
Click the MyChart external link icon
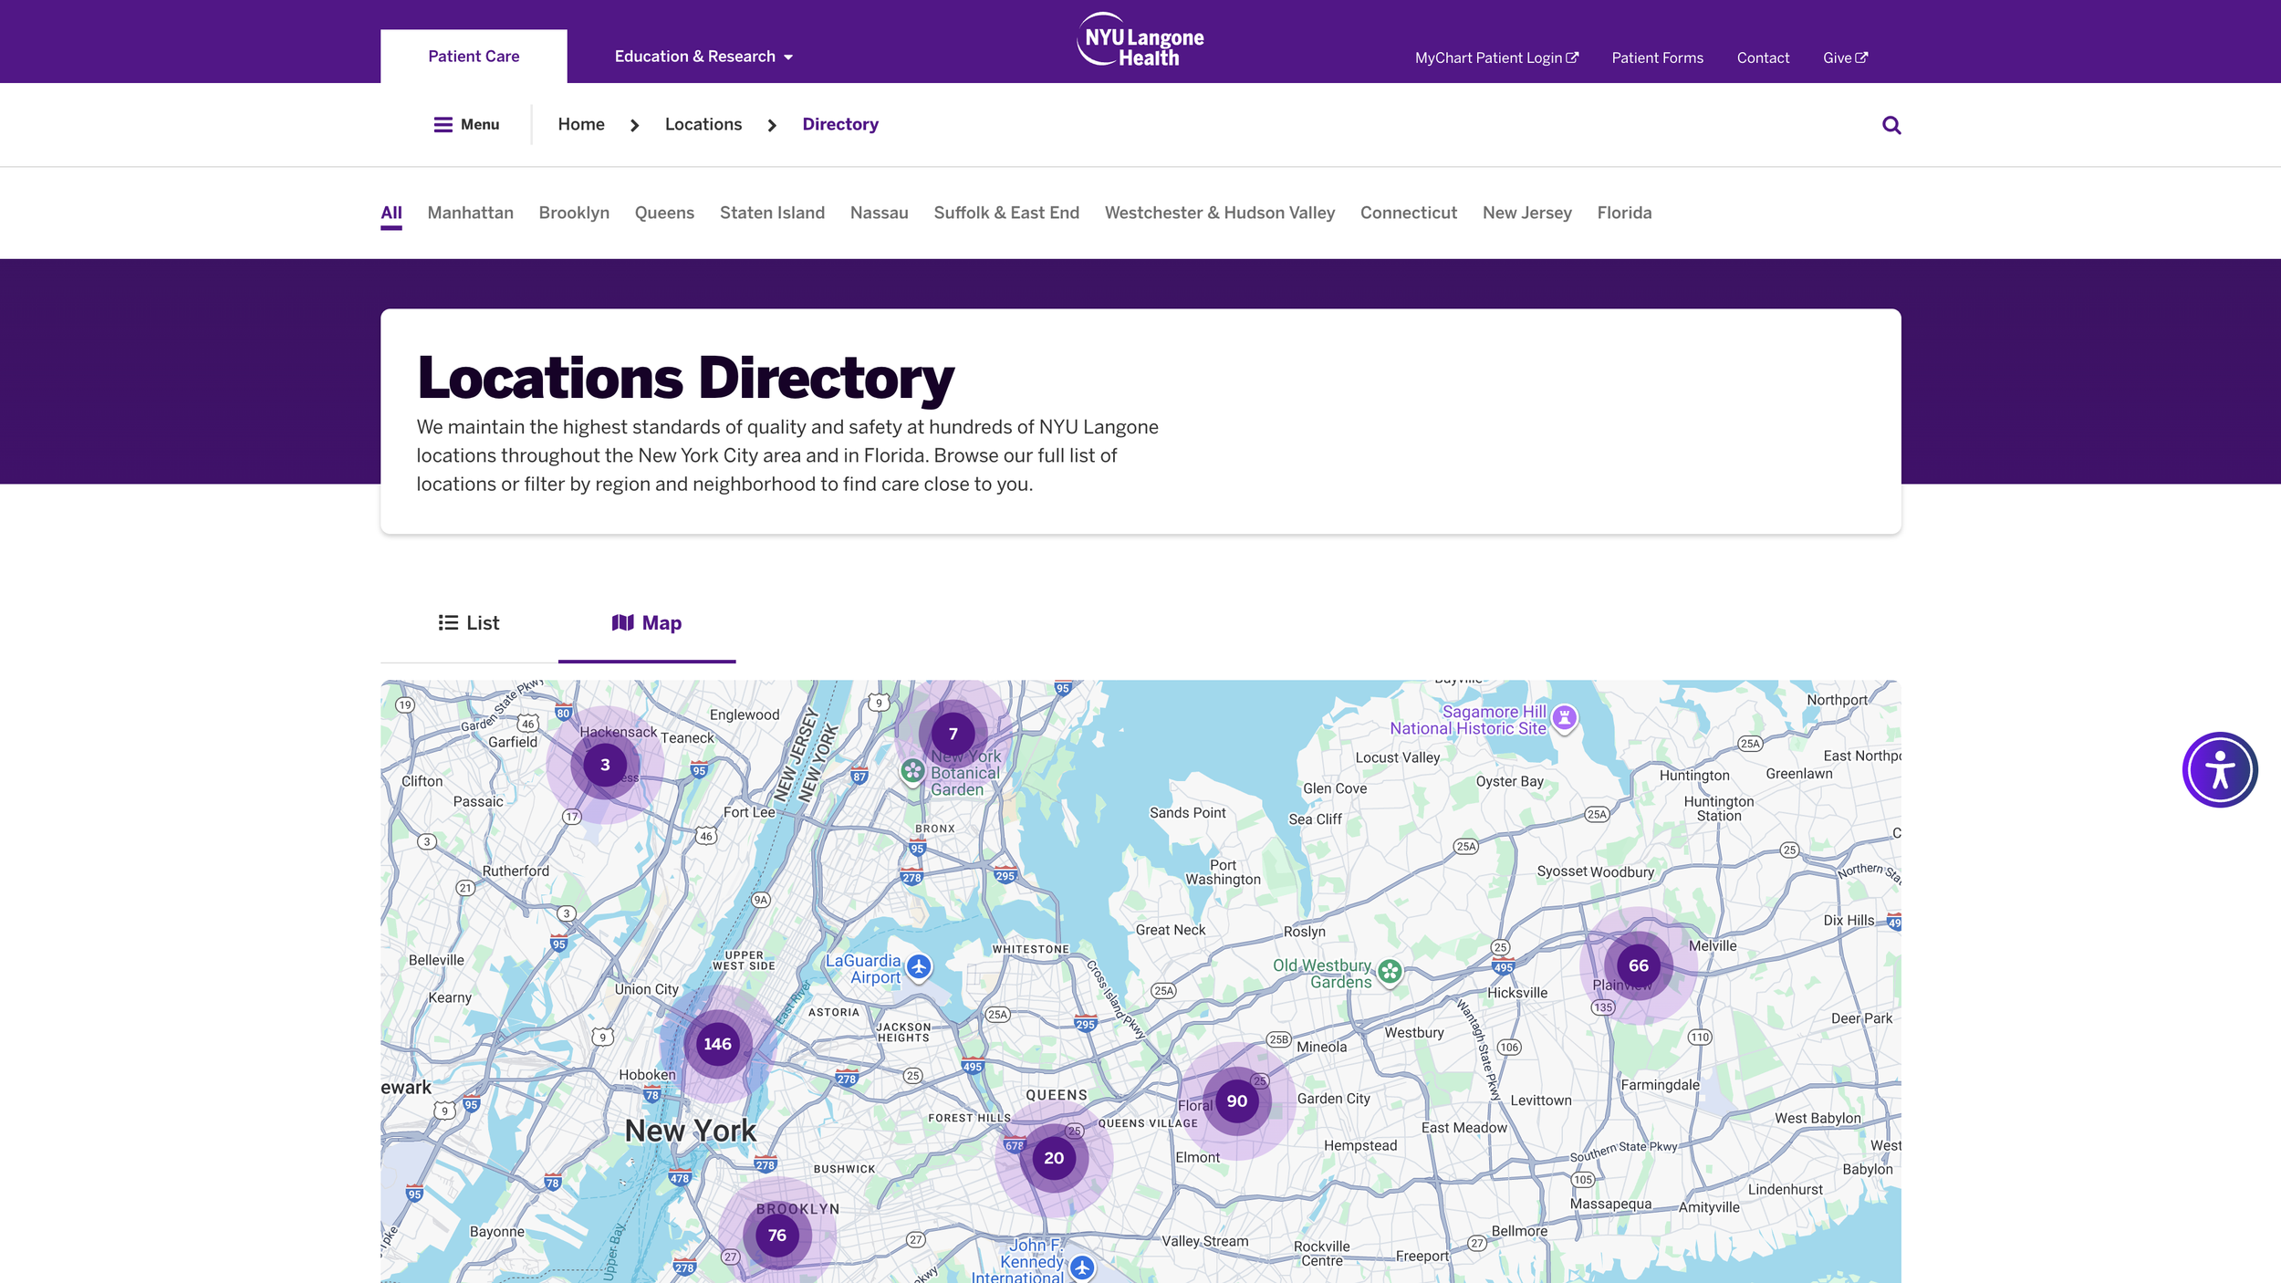(x=1572, y=57)
